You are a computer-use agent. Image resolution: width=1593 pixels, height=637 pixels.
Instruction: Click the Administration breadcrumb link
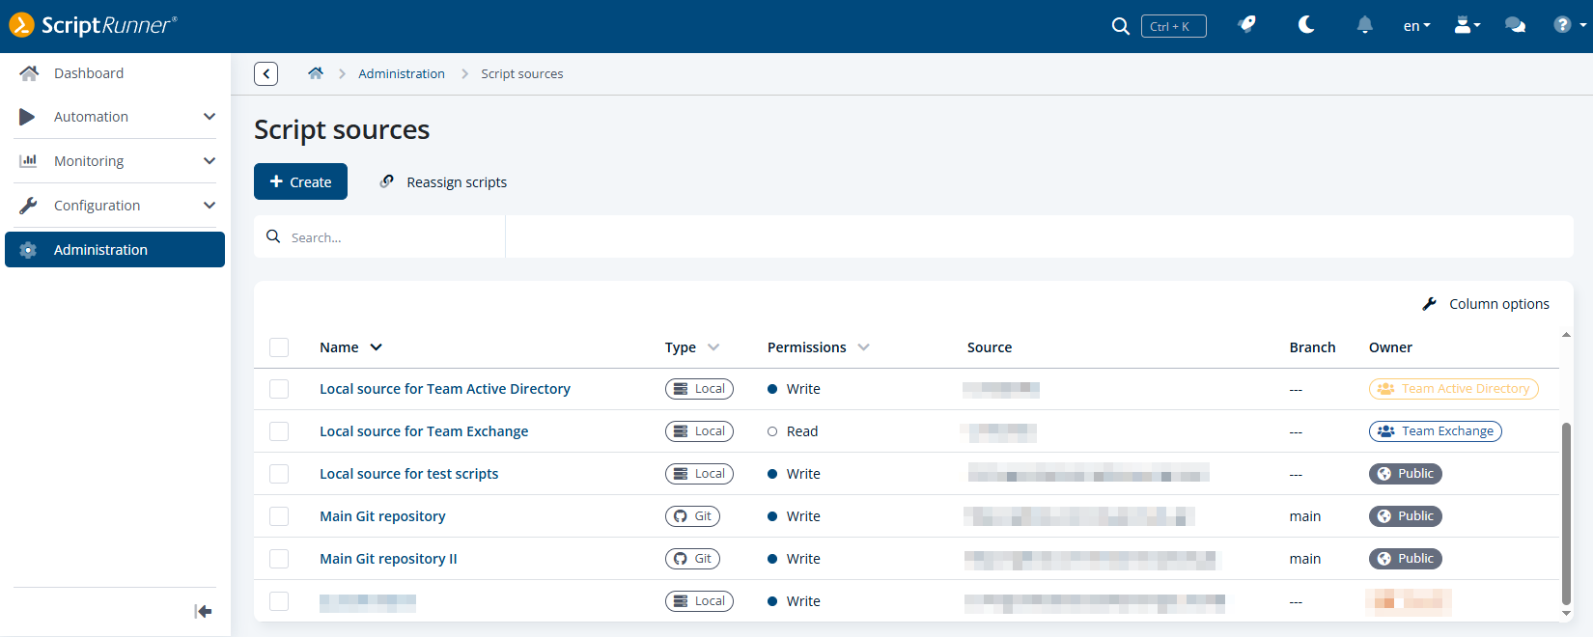click(x=402, y=73)
